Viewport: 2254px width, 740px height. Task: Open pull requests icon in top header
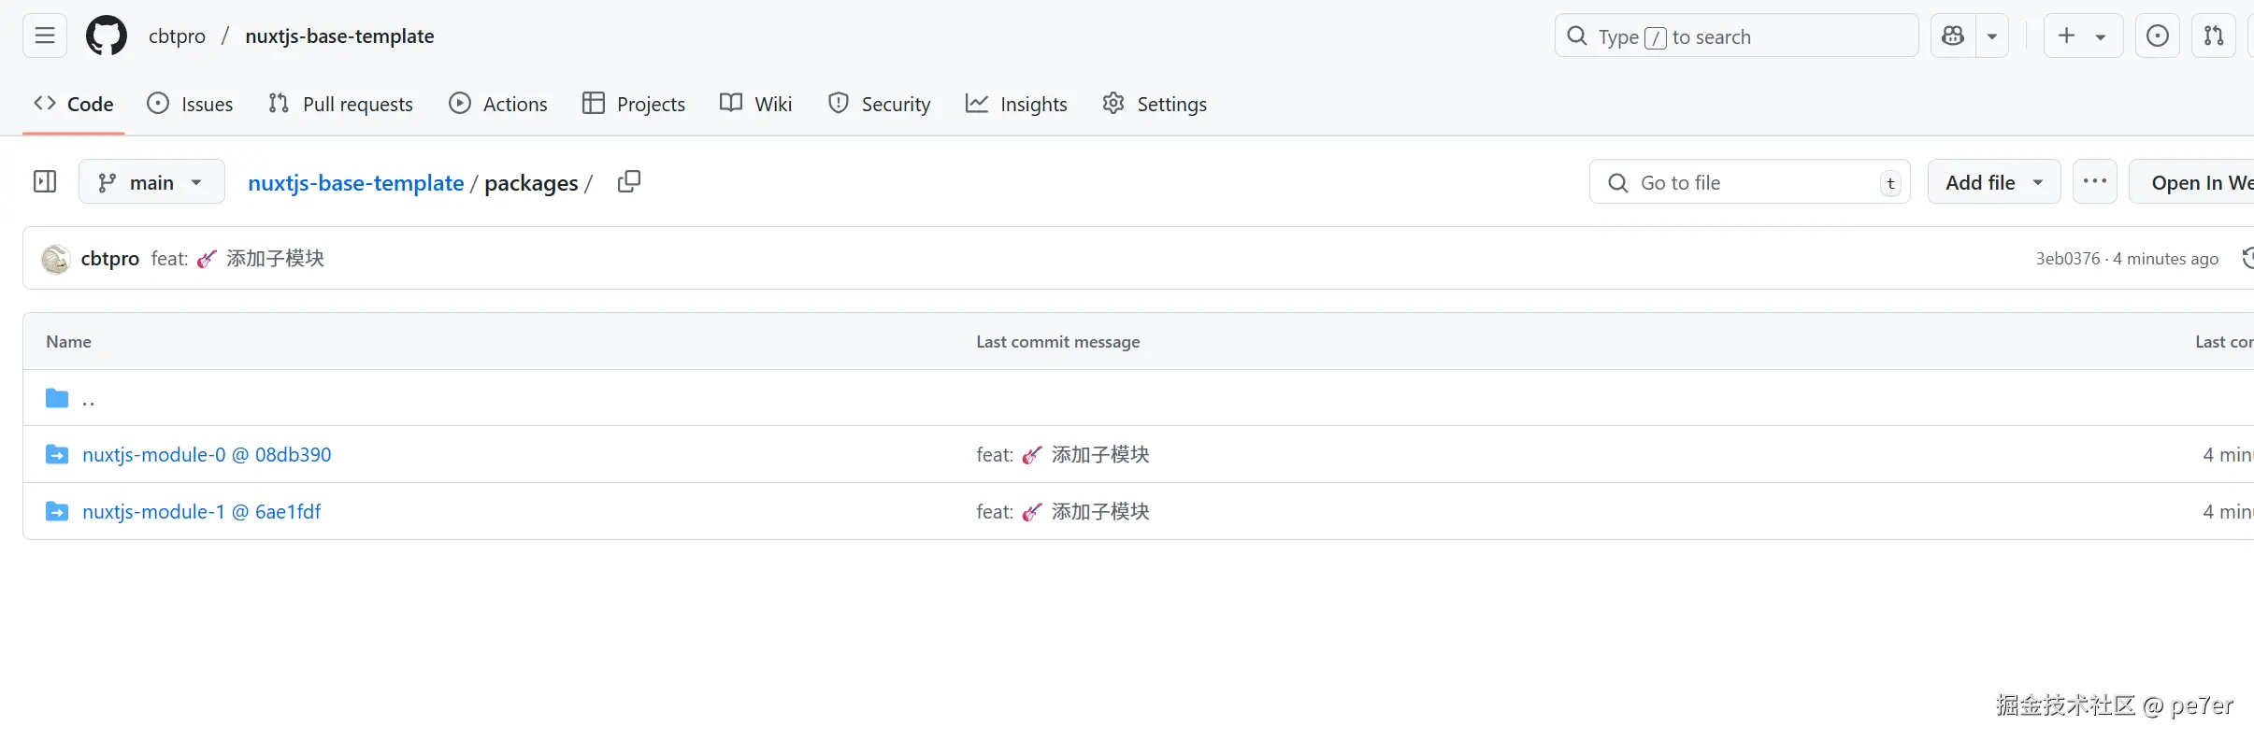[2214, 36]
